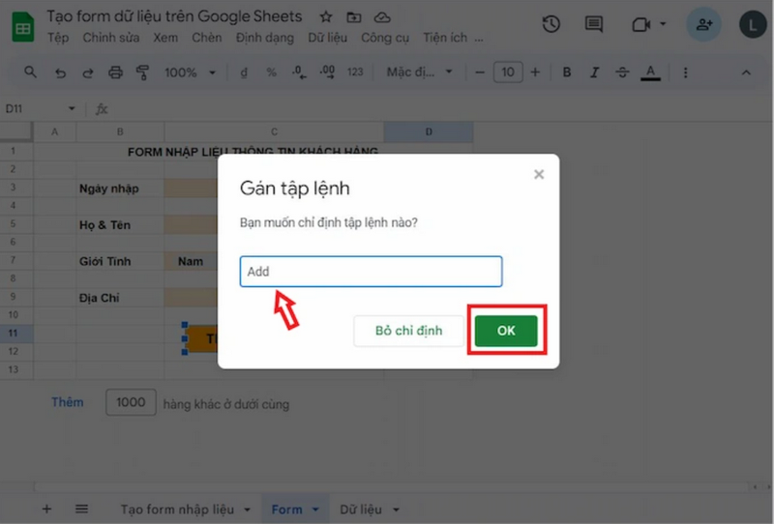The width and height of the screenshot is (774, 524).
Task: Open the 123 number formats menu
Action: 355,73
